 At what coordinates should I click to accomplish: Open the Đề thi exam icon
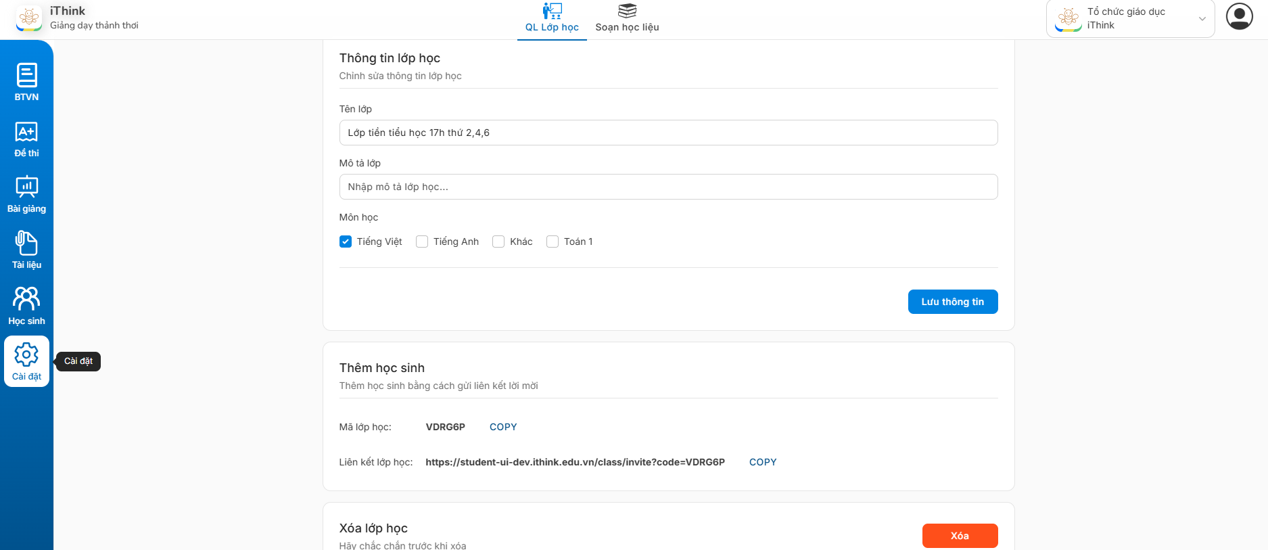pos(26,132)
